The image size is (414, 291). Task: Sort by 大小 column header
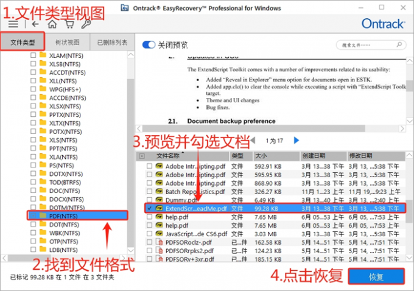pyautogui.click(x=276, y=156)
